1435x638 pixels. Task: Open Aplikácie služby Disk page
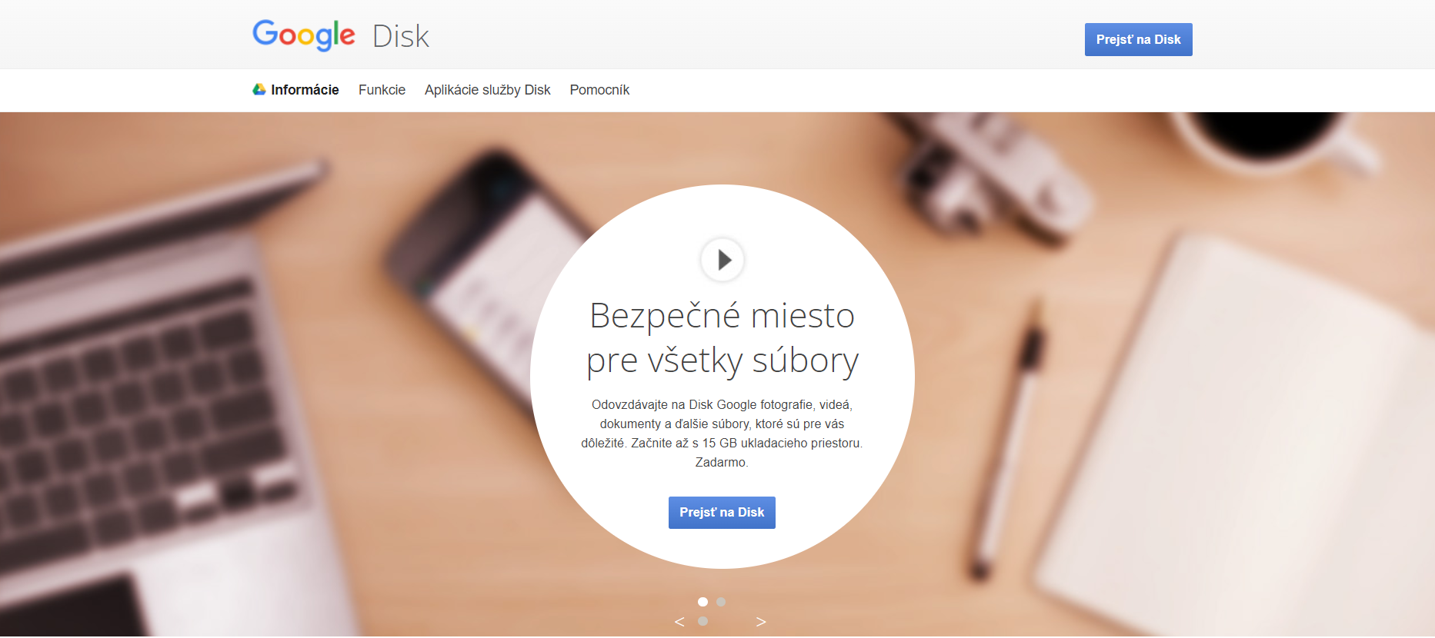pos(488,90)
